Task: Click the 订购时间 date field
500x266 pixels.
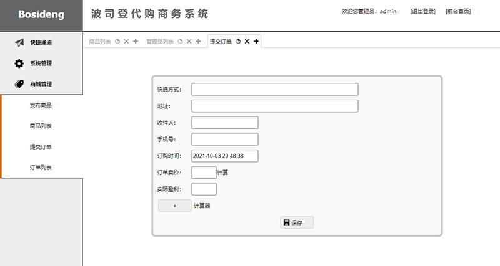Action: pos(225,156)
